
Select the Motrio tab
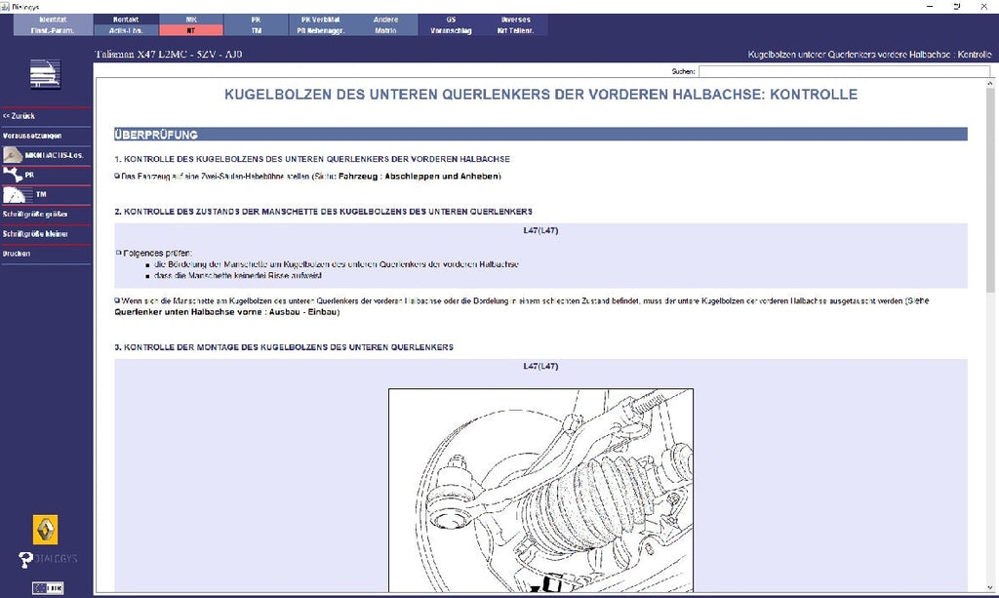pos(385,30)
